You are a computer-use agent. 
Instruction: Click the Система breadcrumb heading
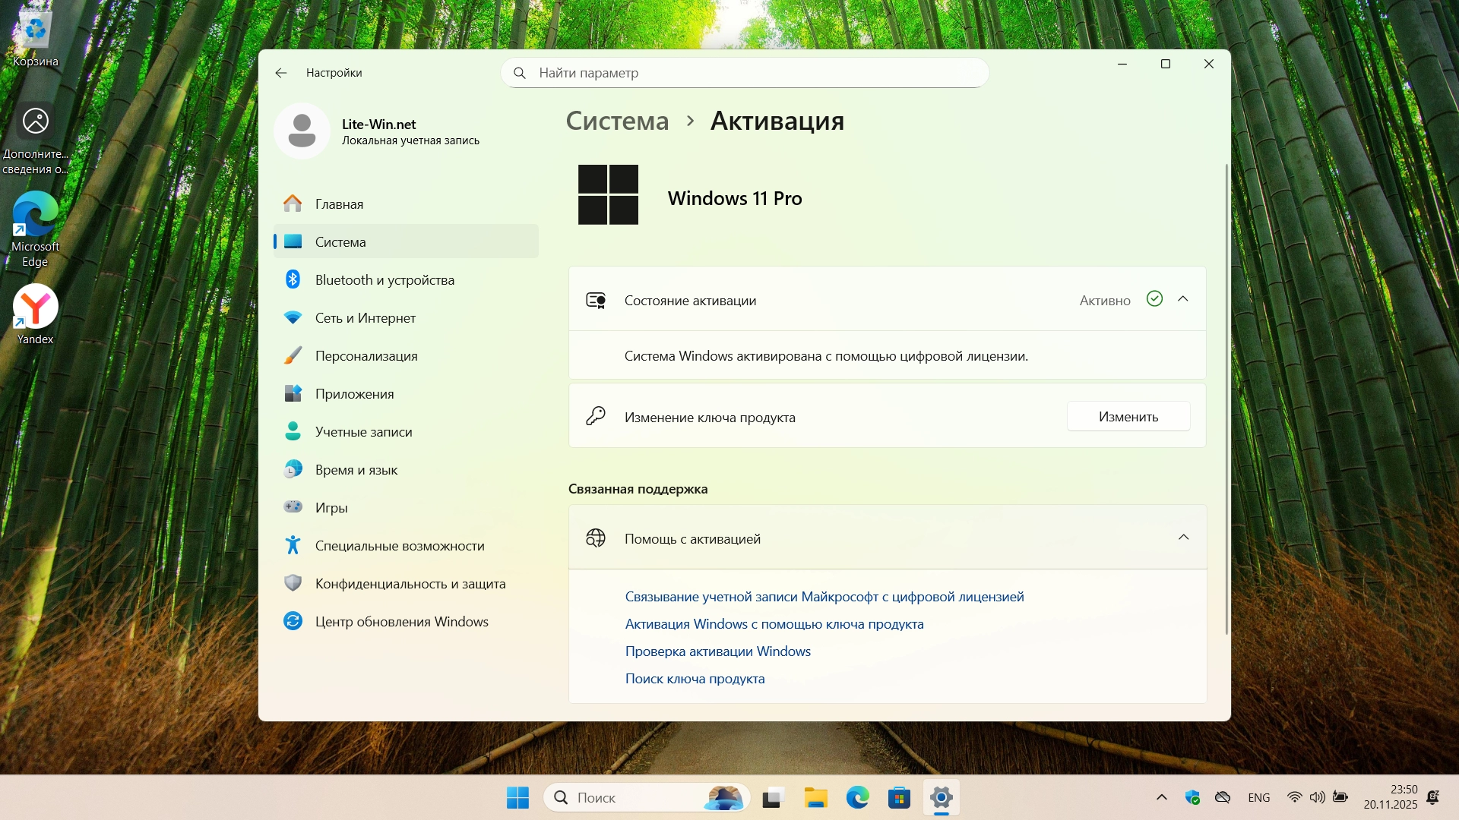pyautogui.click(x=617, y=121)
